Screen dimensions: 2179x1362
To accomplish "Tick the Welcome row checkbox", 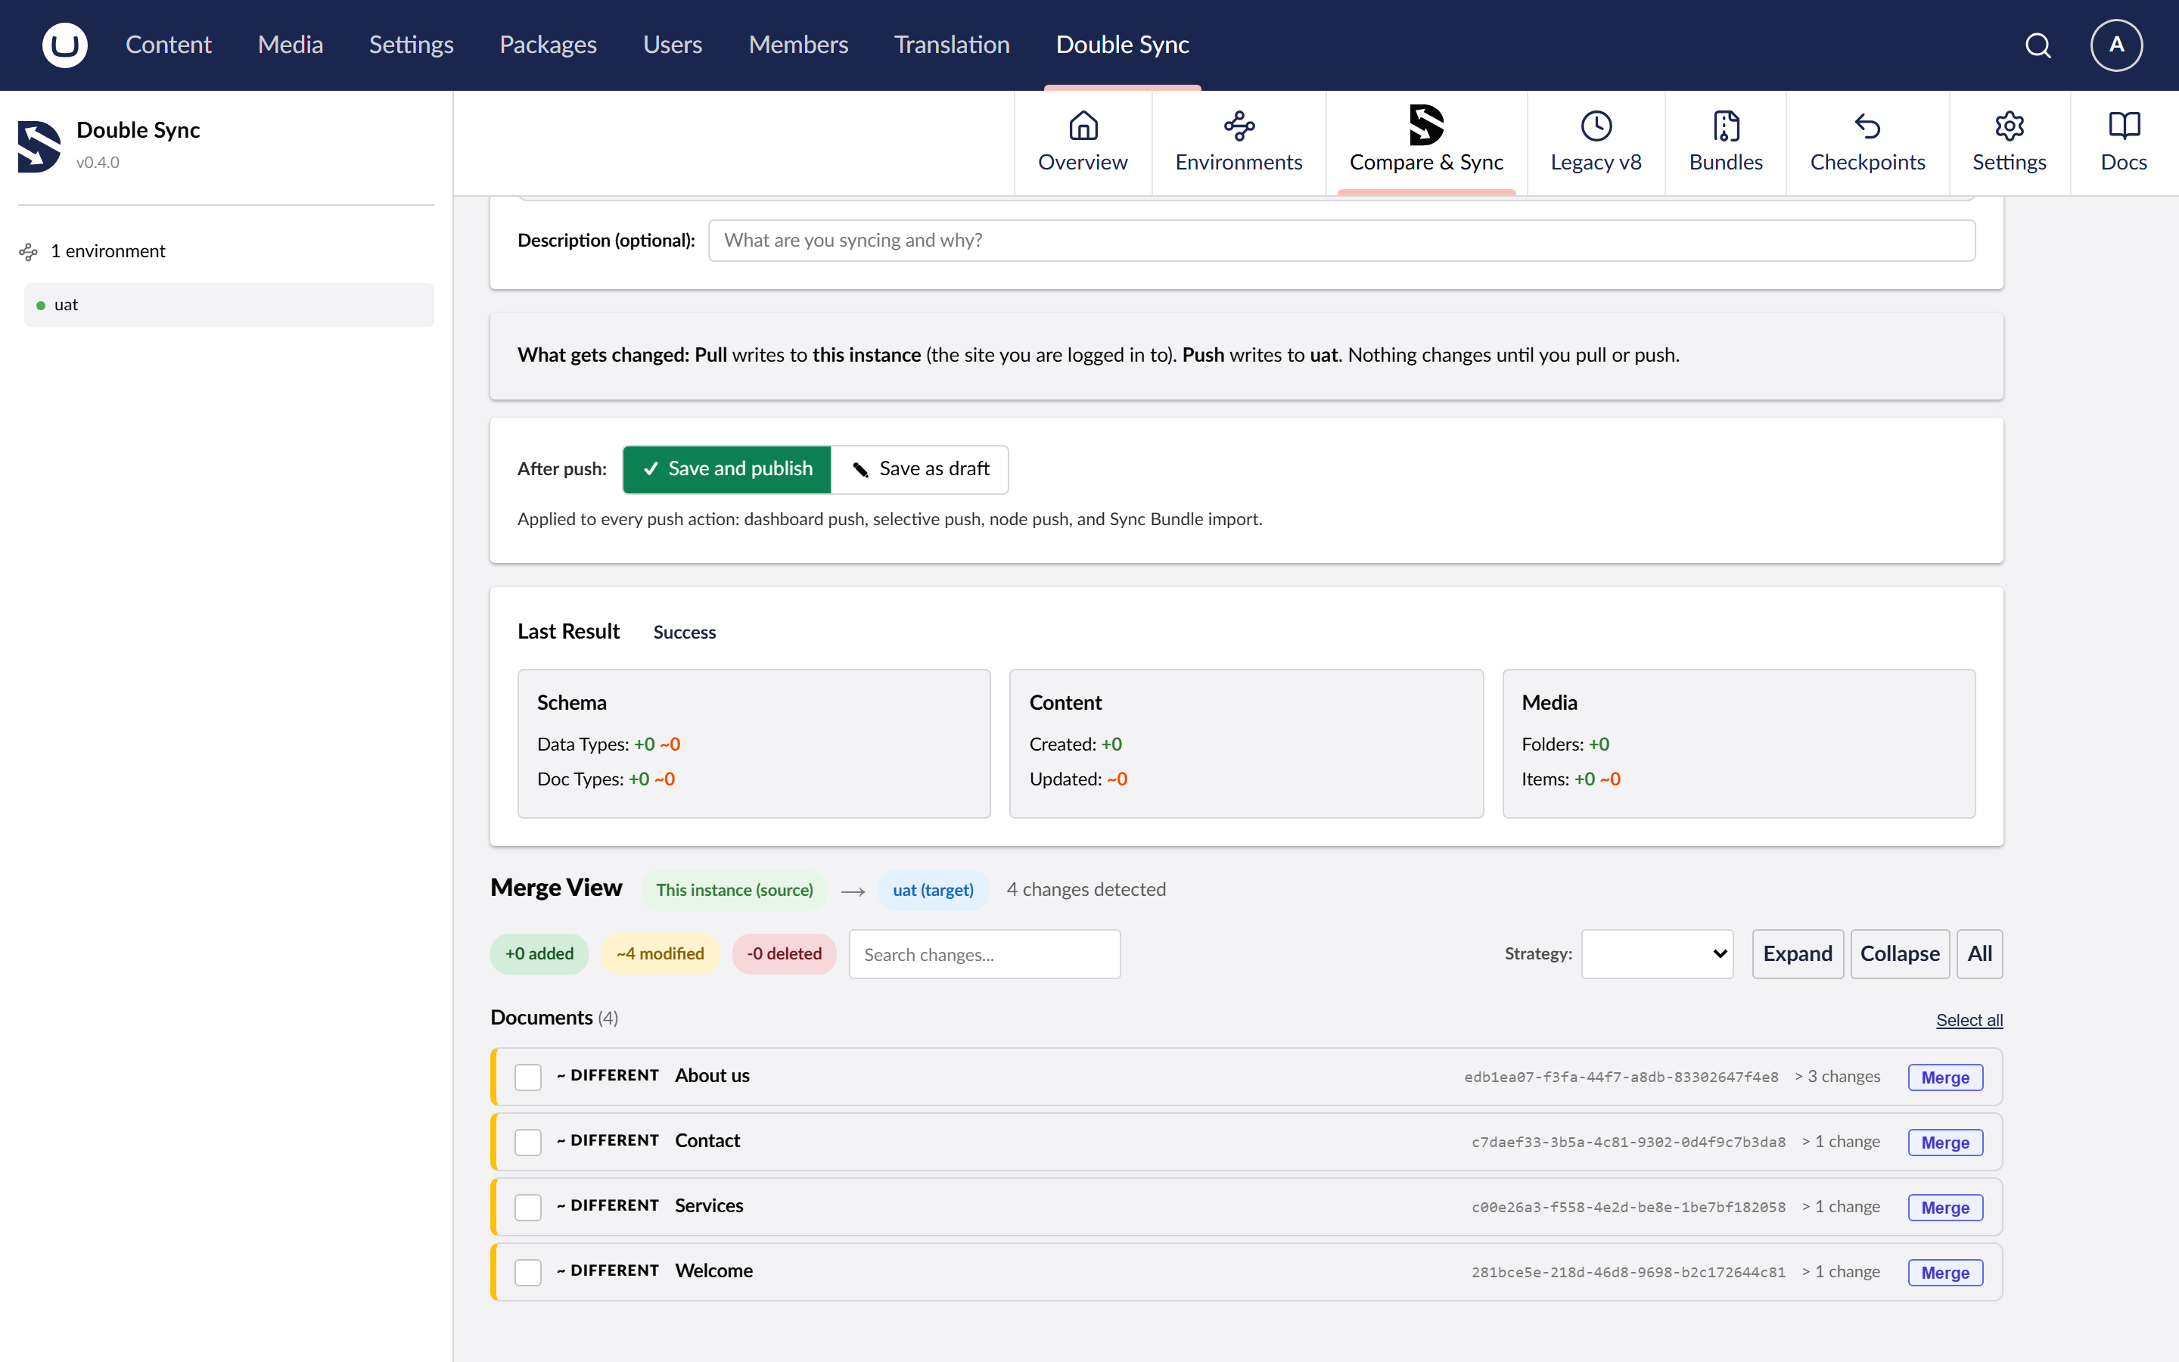I will 527,1272.
